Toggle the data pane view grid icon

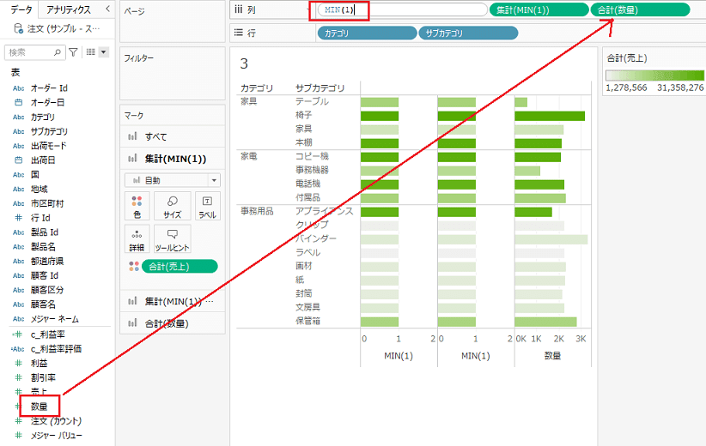pos(91,52)
